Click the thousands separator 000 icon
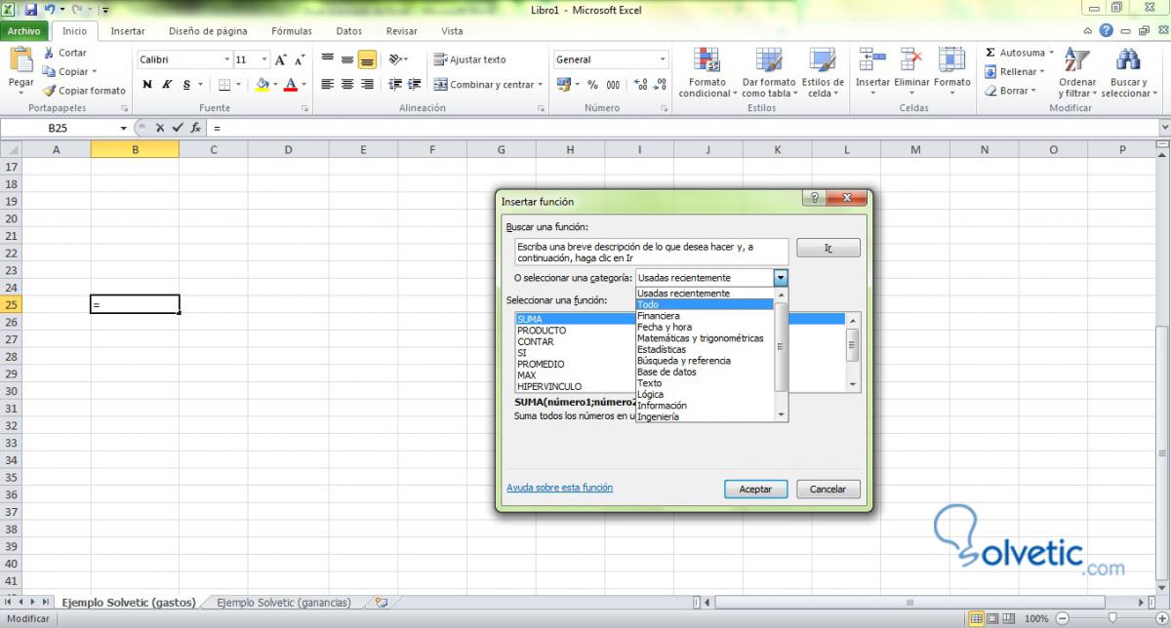1171x628 pixels. click(x=612, y=85)
